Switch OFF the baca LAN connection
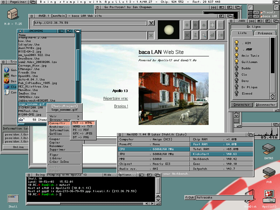This screenshot has width=280, height=210. pos(255,16)
